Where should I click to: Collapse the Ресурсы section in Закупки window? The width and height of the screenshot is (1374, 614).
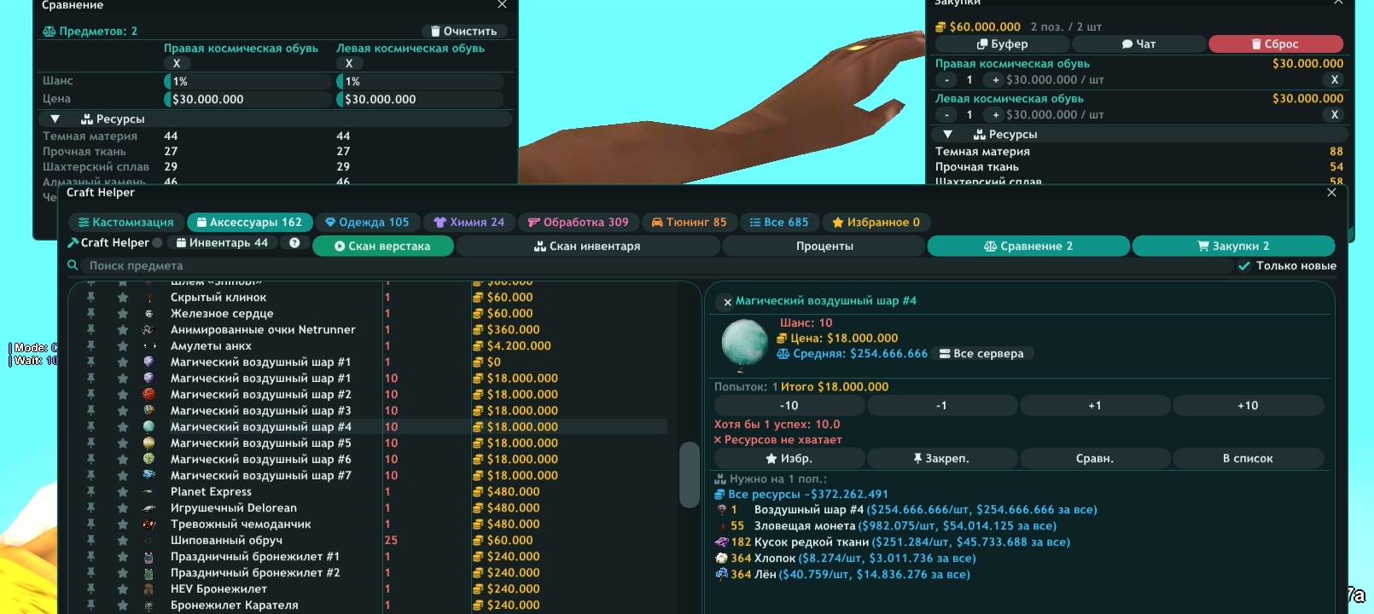(x=947, y=135)
